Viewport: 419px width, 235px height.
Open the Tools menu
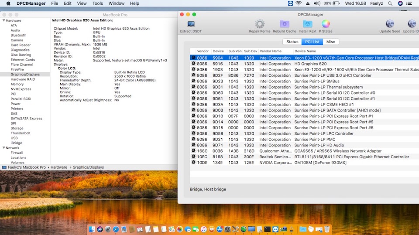click(x=97, y=3)
